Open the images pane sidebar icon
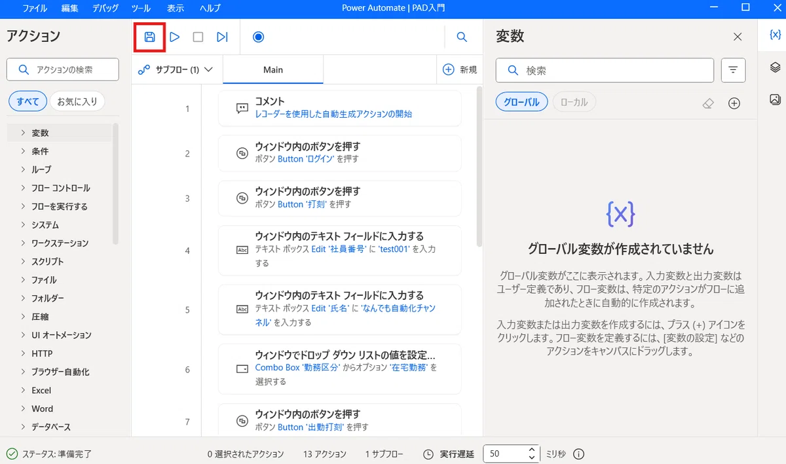The height and width of the screenshot is (464, 786). point(774,99)
